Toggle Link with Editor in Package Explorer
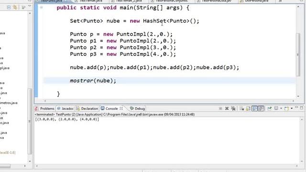 coord(15,8)
